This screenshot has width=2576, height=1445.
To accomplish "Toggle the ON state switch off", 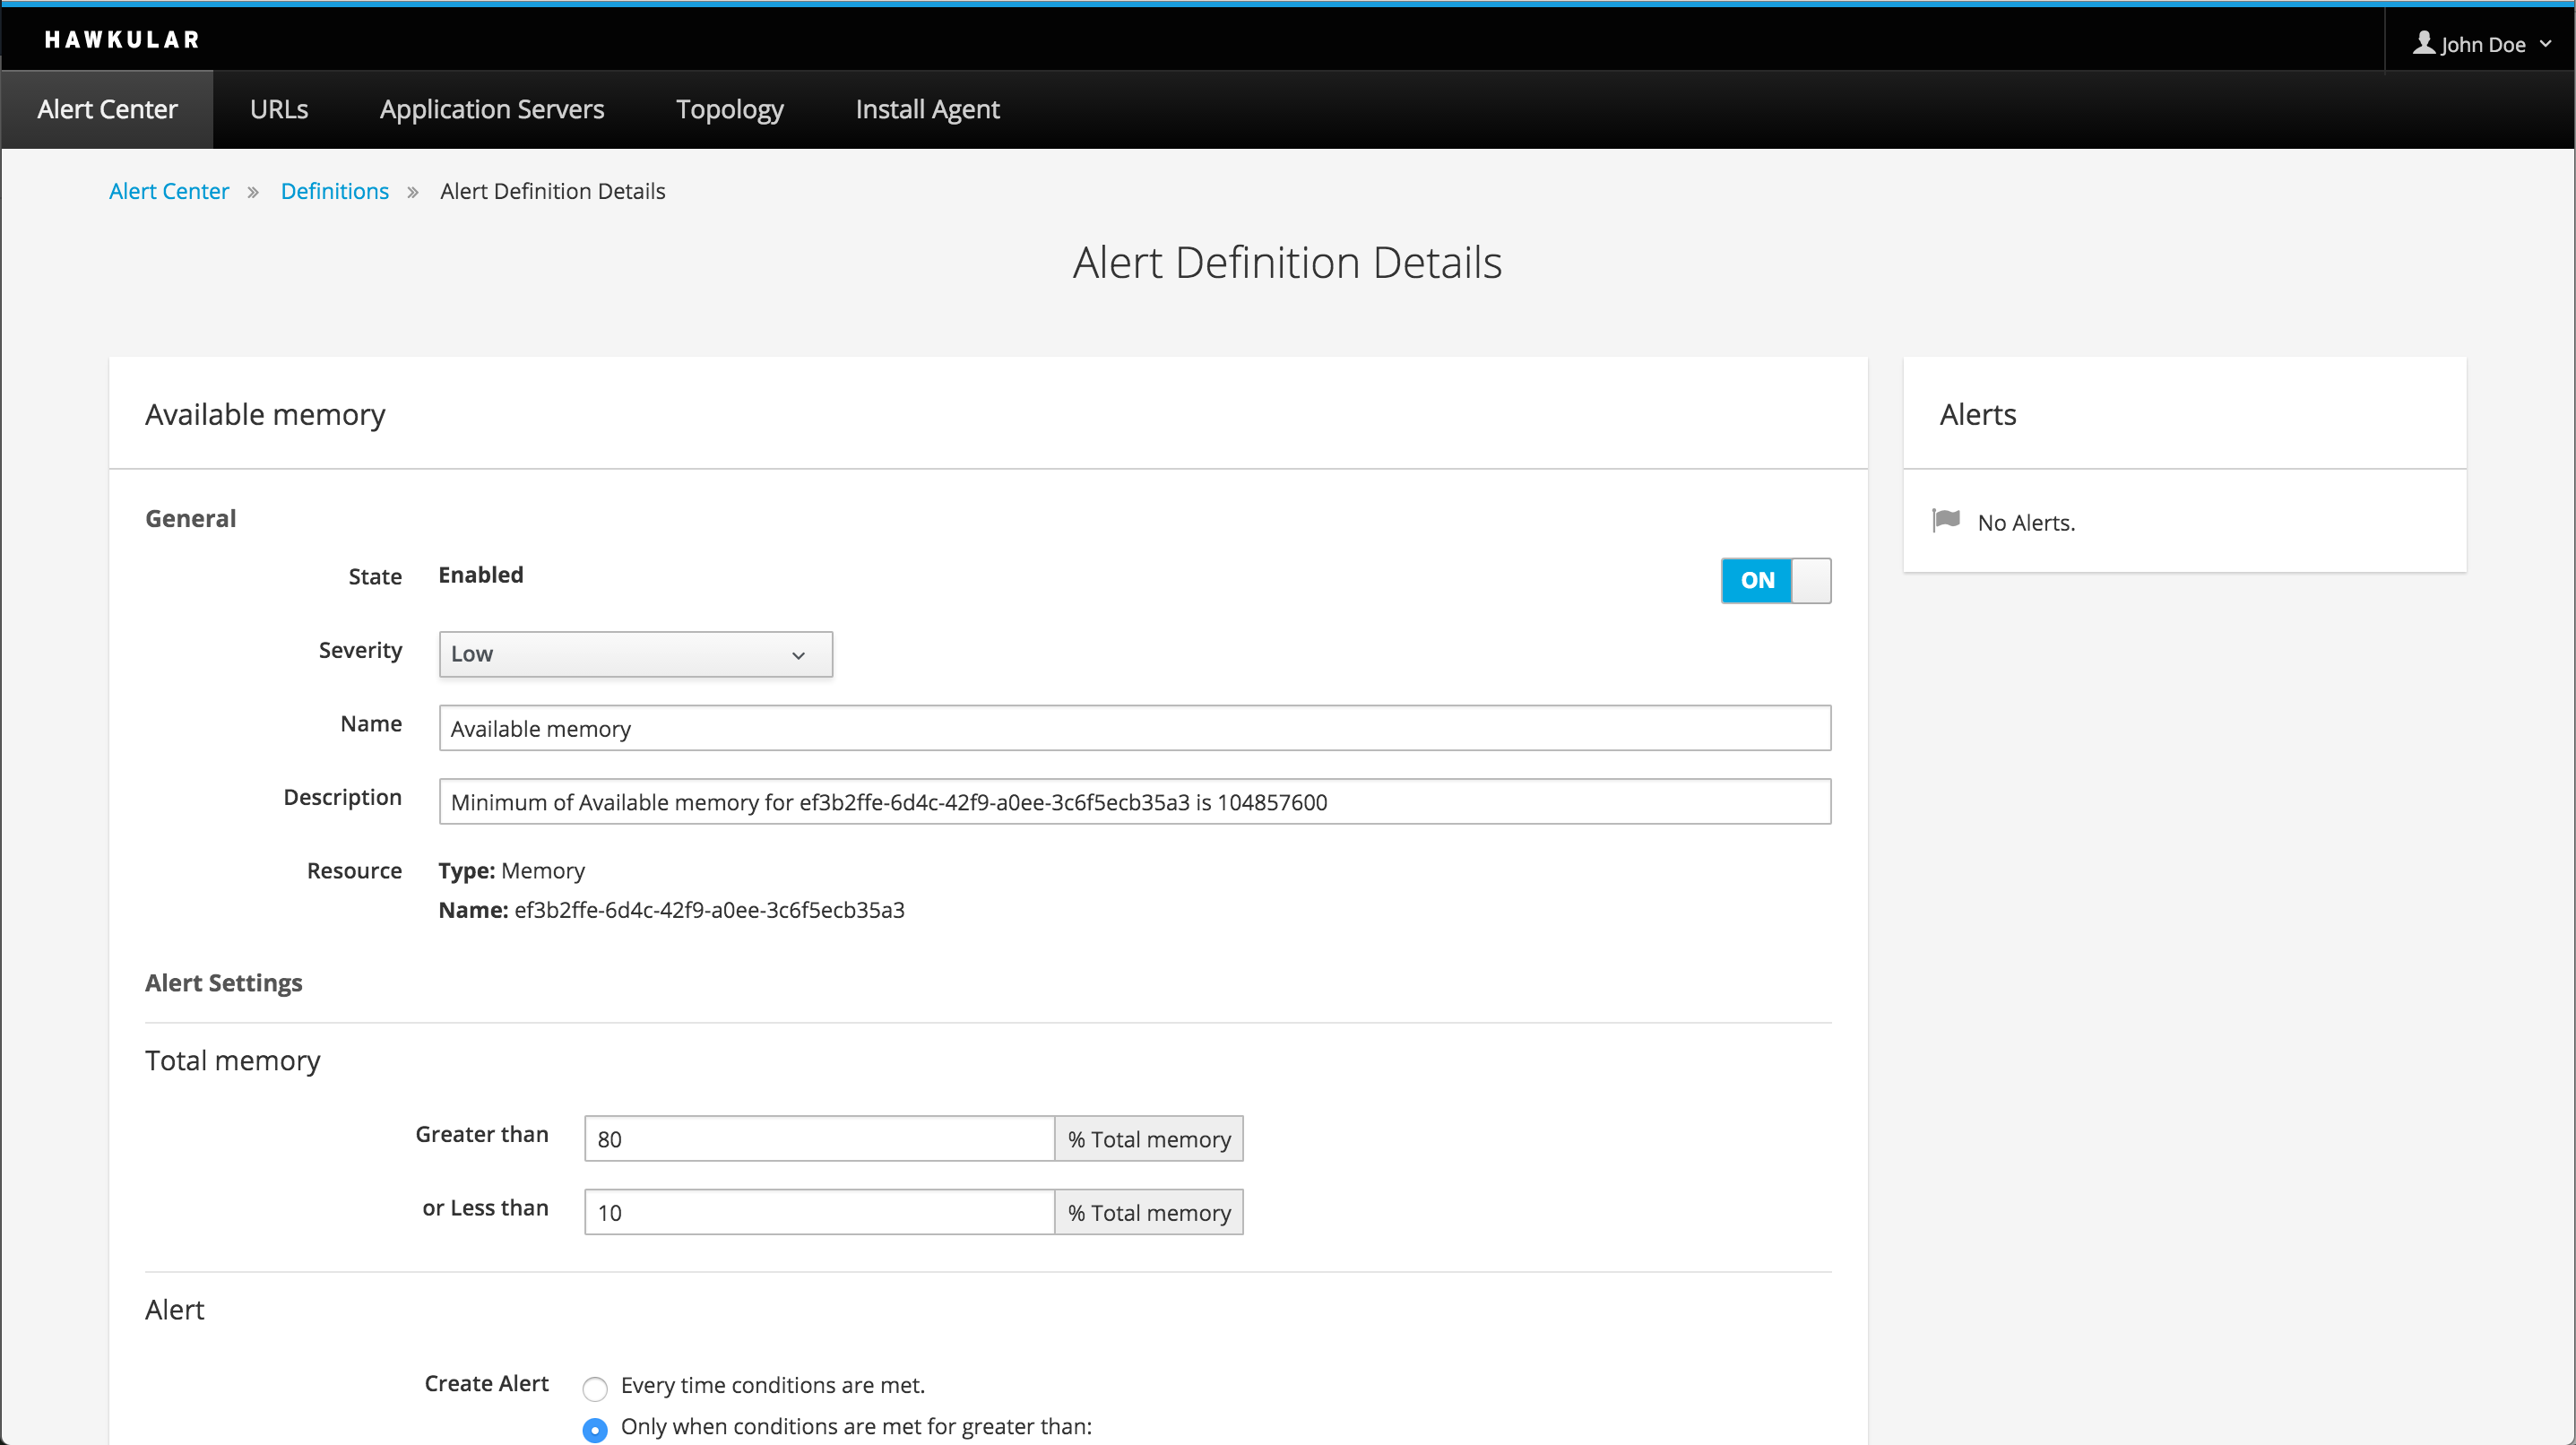I will (x=1775, y=580).
